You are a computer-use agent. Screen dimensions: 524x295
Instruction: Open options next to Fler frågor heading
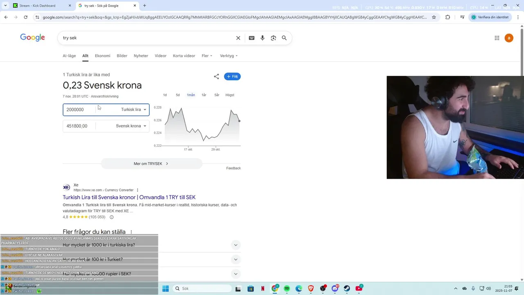[131, 232]
